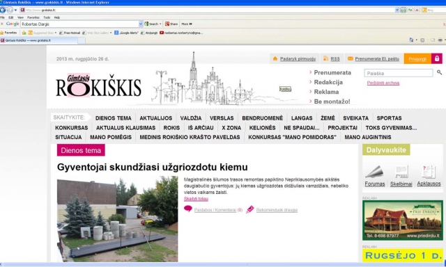Click the Google toolbar Share button
This screenshot has width=446, height=267.
171,24
